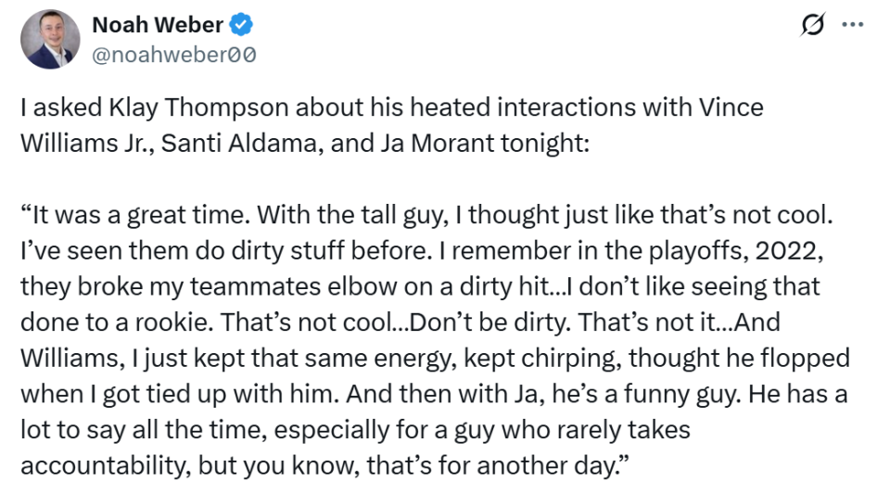890x493 pixels.
Task: Click the Noah Weber display name
Action: (157, 25)
